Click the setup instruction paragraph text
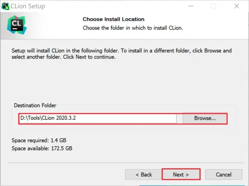 coord(121,54)
